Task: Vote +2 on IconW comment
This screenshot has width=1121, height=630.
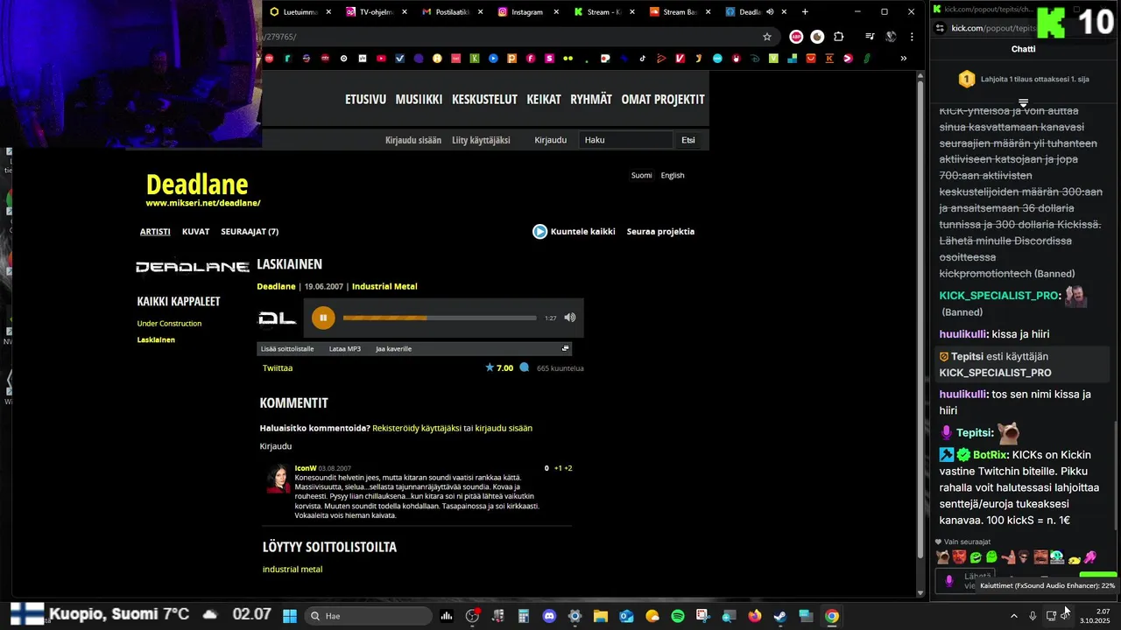Action: coord(568,468)
